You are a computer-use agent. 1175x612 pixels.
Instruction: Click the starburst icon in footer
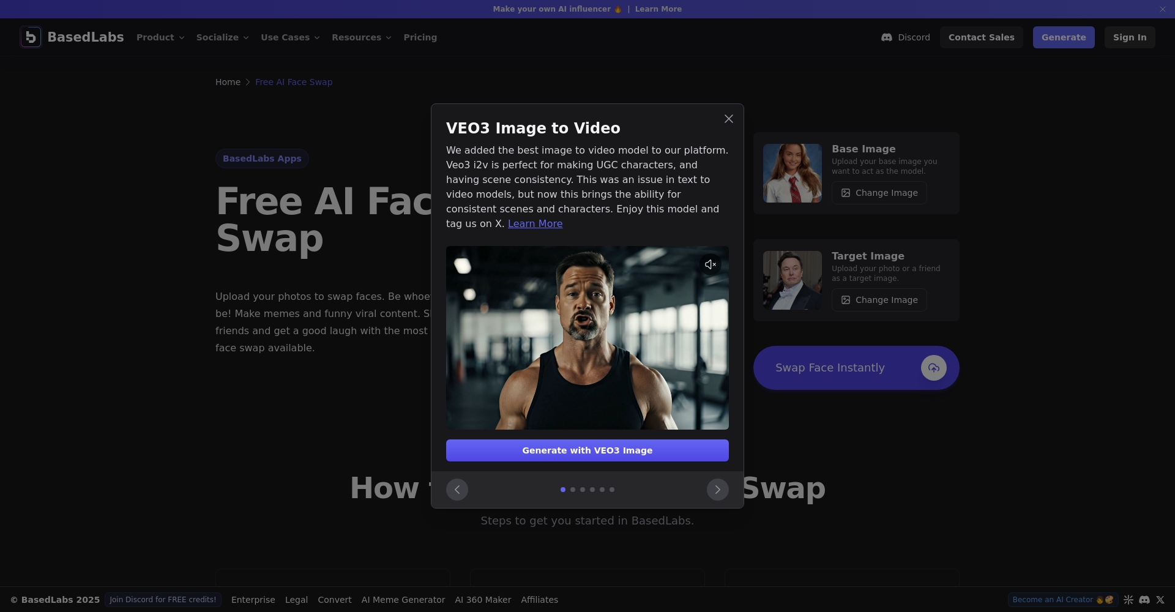1128,600
